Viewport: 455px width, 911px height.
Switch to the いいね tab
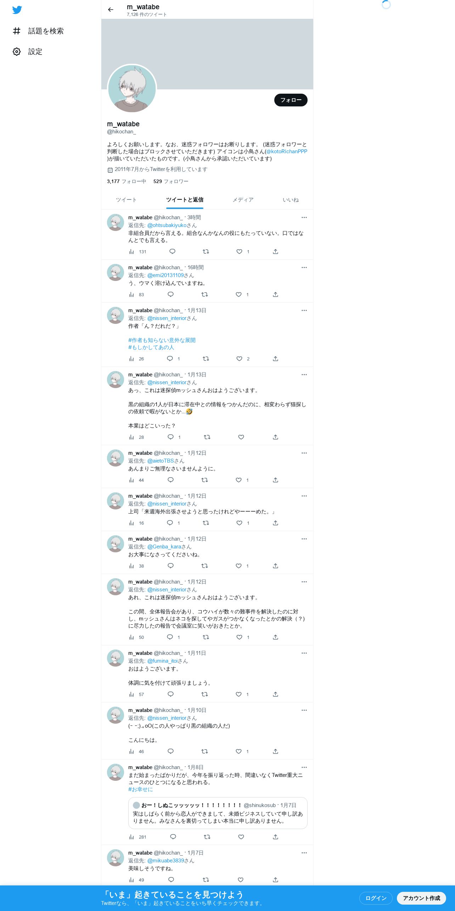click(291, 200)
